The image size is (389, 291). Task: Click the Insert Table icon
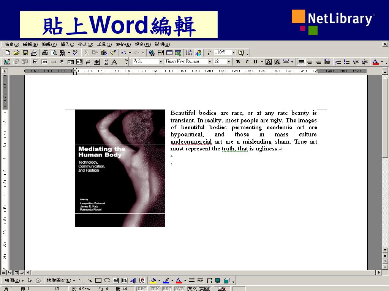click(169, 53)
